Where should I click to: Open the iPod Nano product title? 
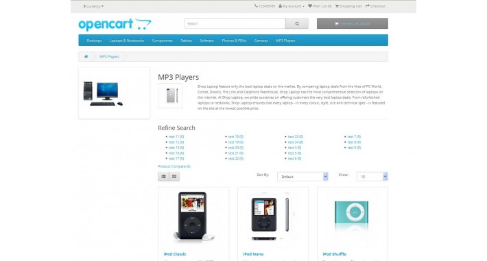253,254
